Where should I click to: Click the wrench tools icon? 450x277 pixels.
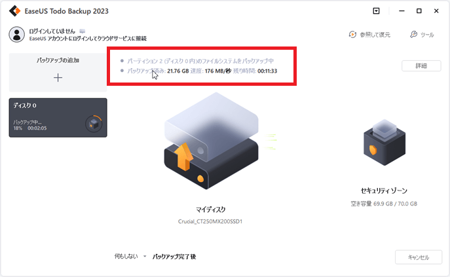tap(413, 35)
